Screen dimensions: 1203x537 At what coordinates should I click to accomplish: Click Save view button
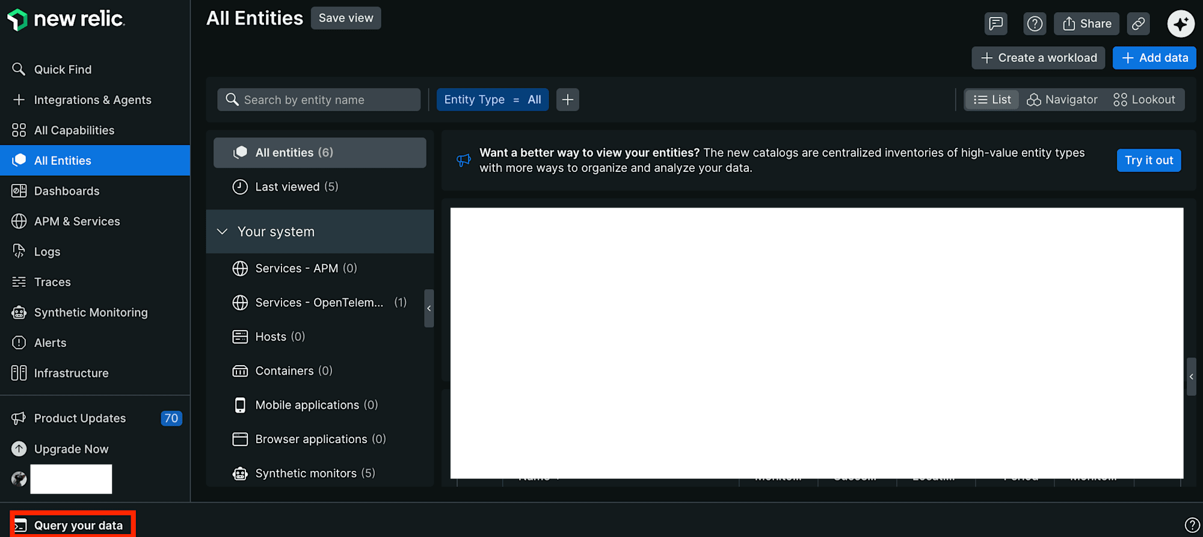coord(346,18)
